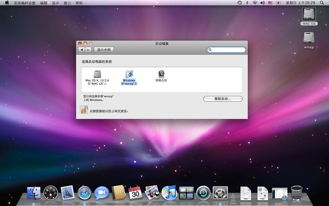Click the clock showing 星期日 上午10:29
This screenshot has width=329, height=206.
300,3
